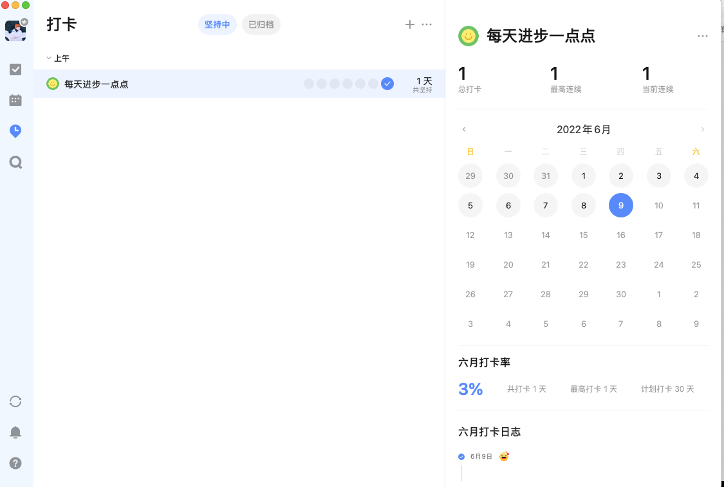Open the Calendar view in the sidebar

(16, 100)
